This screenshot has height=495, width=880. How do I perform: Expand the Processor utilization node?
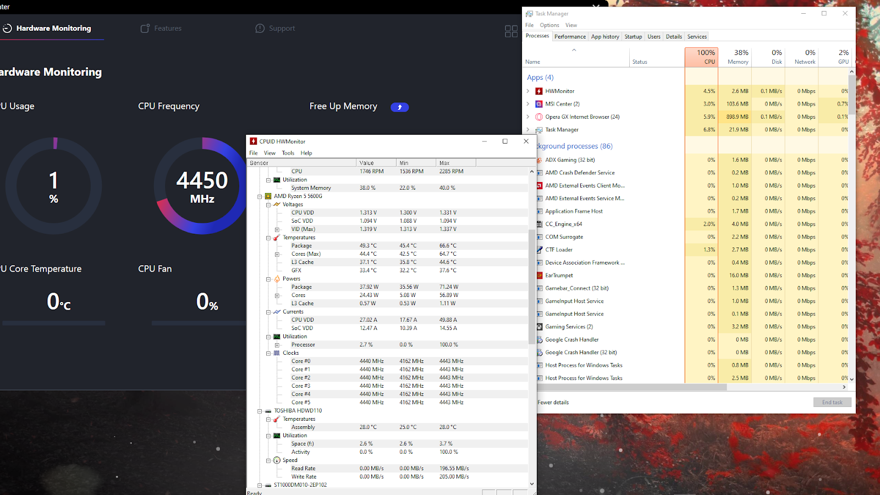pyautogui.click(x=277, y=345)
